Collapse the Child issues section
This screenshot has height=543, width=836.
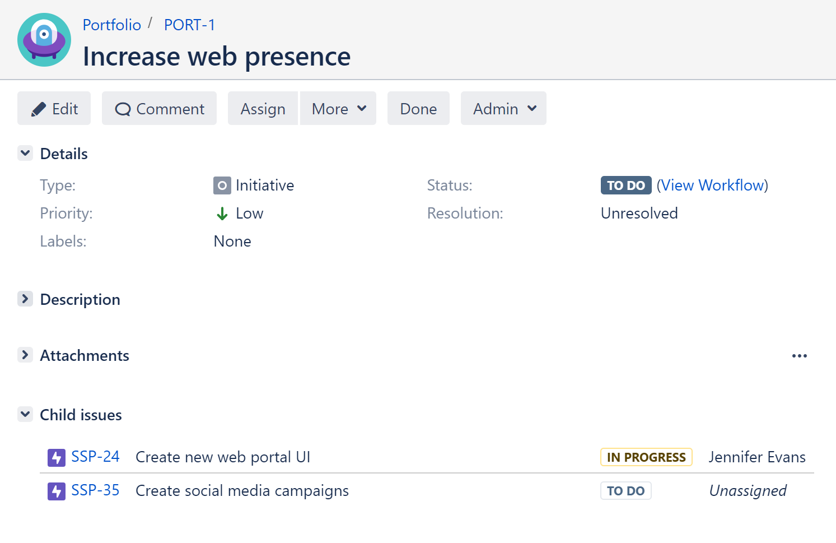click(25, 414)
